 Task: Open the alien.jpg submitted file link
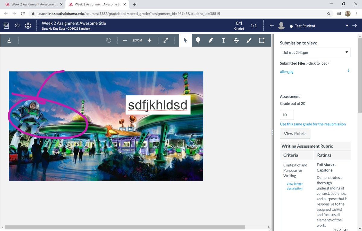[287, 72]
